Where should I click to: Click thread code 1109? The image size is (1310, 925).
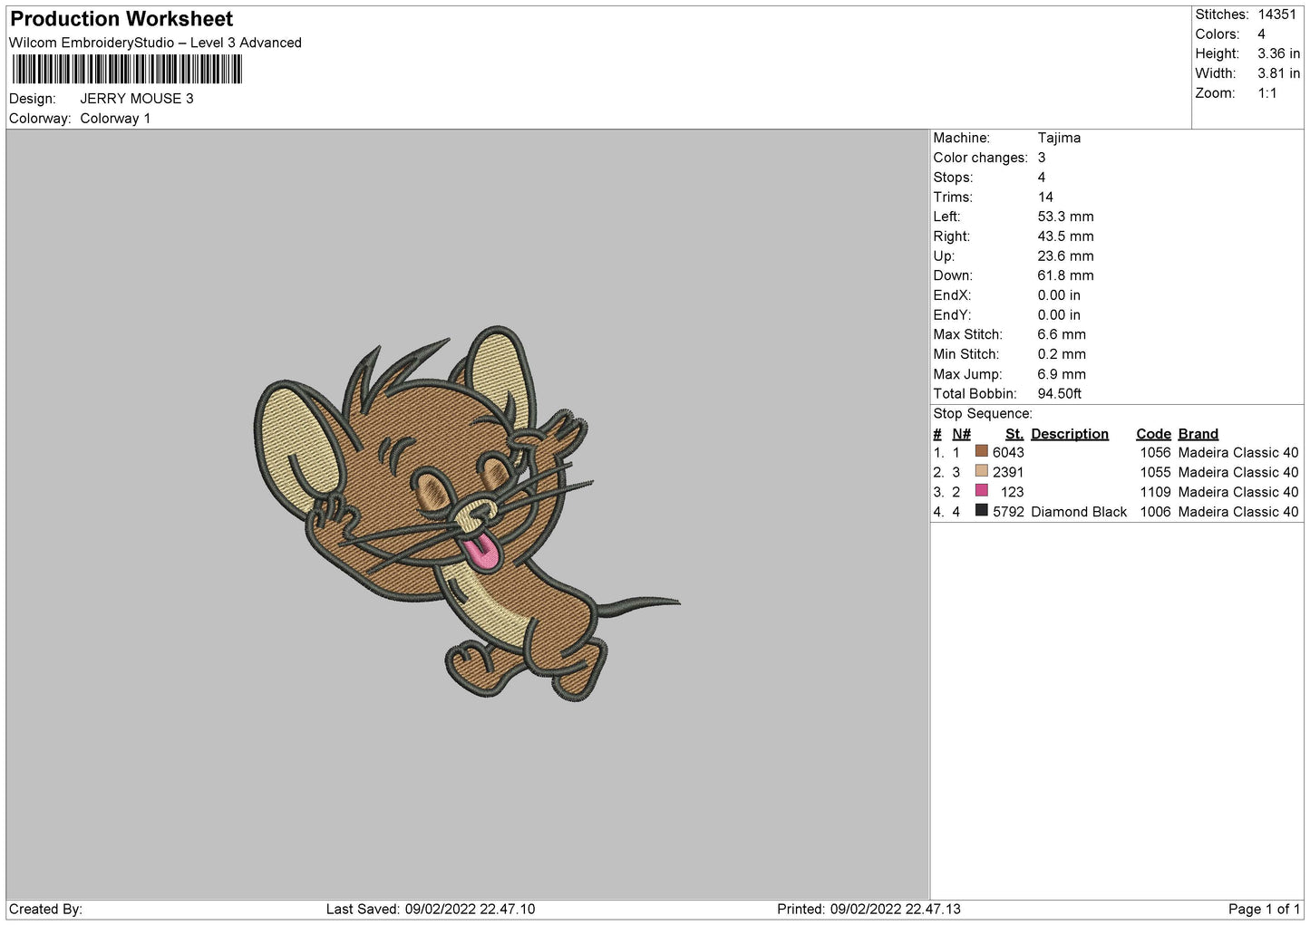[x=1155, y=492]
